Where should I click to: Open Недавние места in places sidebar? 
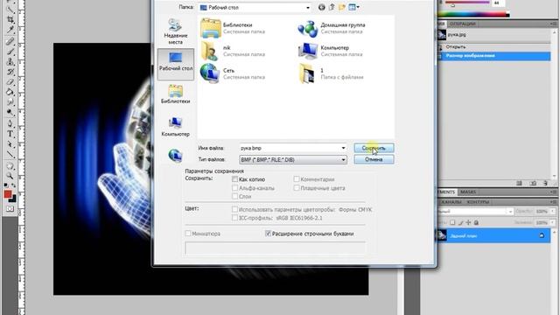tap(175, 31)
